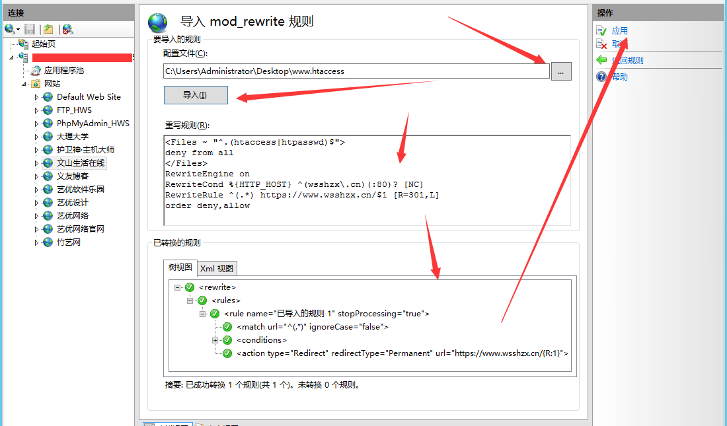727x426 pixels.
Task: Click the red X cancel icon in actions pane
Action: (x=601, y=44)
